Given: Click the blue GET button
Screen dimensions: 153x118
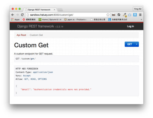Looking at the screenshot, I should (x=129, y=44).
